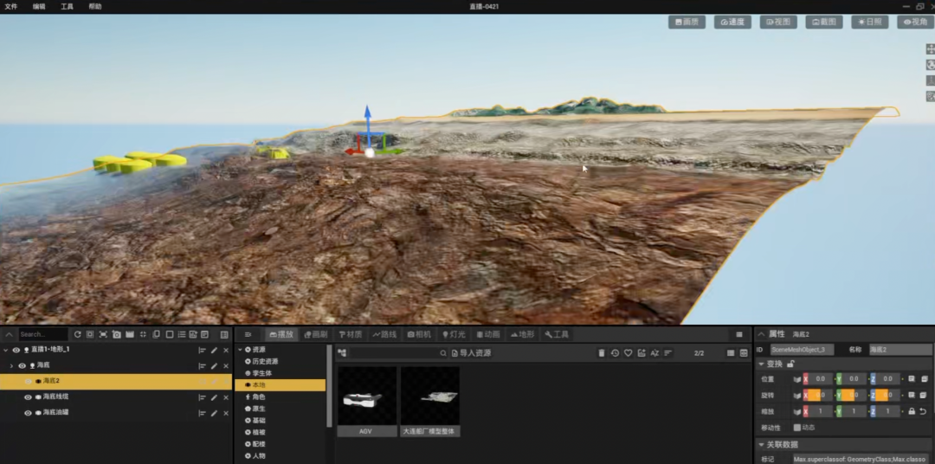Screen dimensions: 935x464
Task: Click the 视角 view angle button
Action: [915, 22]
